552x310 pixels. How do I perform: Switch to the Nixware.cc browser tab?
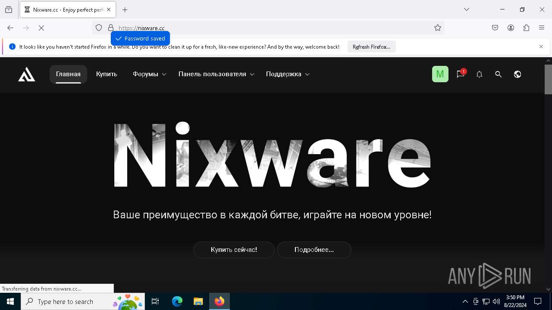coord(67,9)
